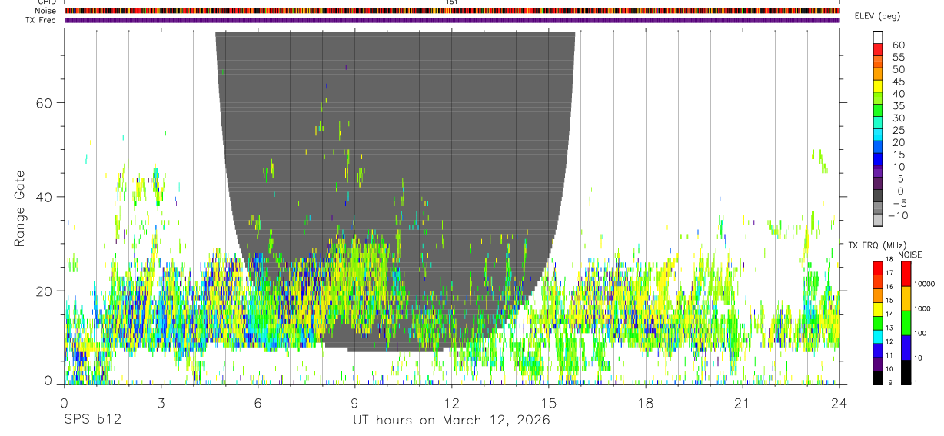Click the 'Range Gate' y-axis label

(20, 207)
